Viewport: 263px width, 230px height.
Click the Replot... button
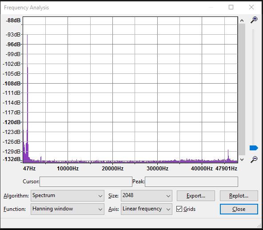239,196
